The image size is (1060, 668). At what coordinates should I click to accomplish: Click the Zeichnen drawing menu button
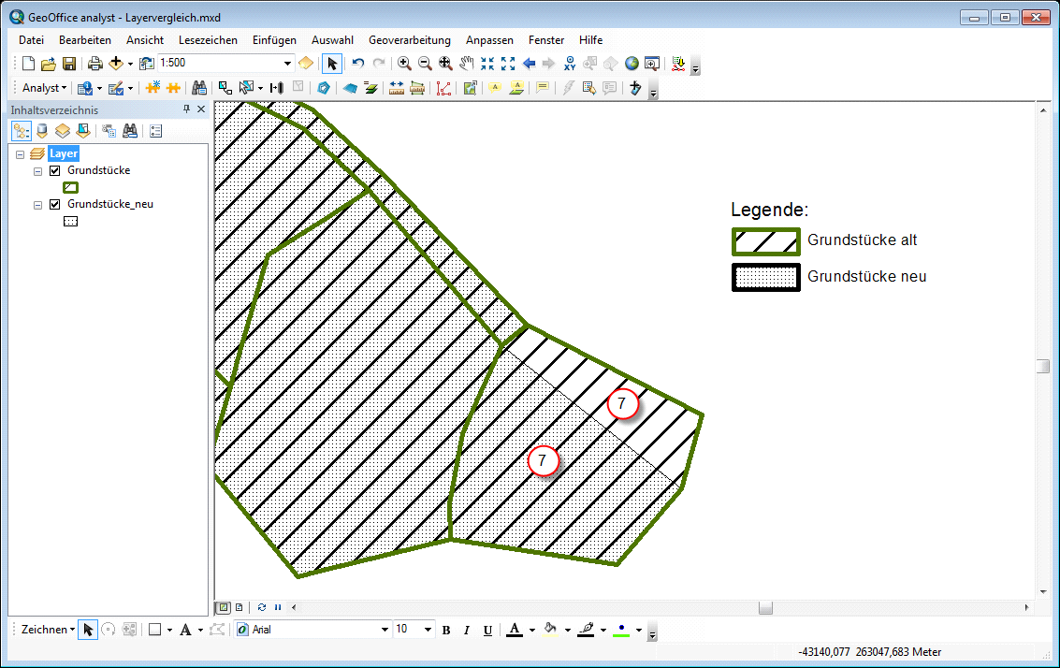[x=48, y=630]
